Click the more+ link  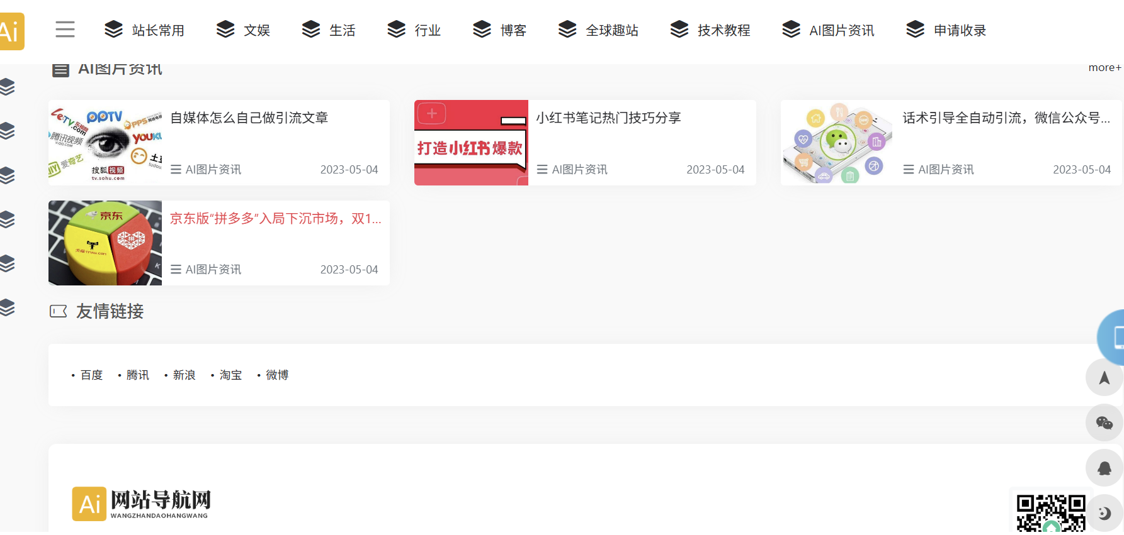tap(1104, 67)
